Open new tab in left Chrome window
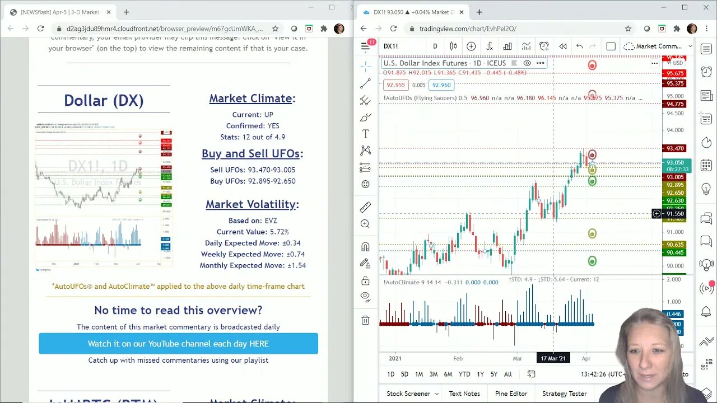Image resolution: width=717 pixels, height=403 pixels. (x=126, y=12)
